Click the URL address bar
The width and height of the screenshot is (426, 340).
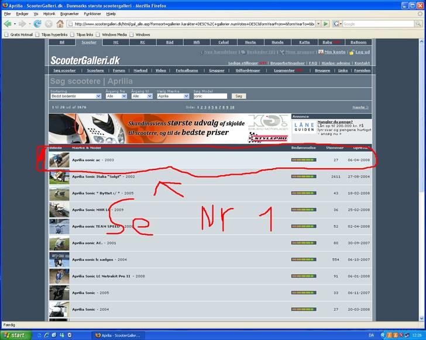[191, 24]
